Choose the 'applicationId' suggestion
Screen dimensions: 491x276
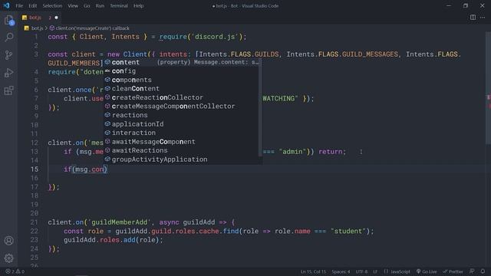(183, 124)
